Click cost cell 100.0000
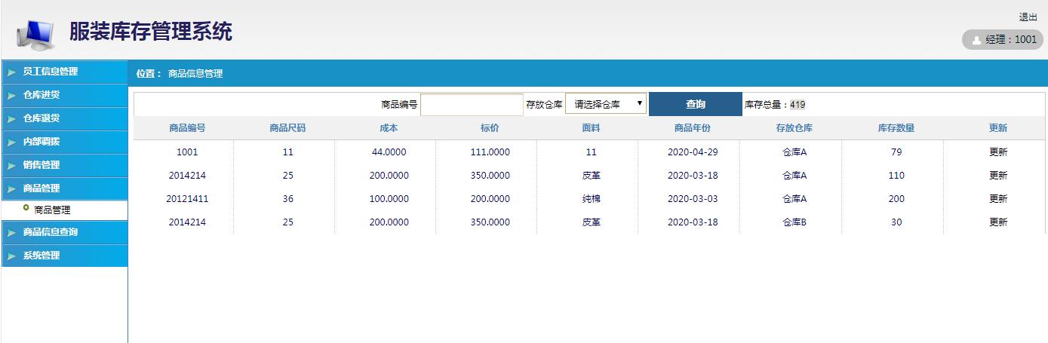The image size is (1048, 343). tap(389, 199)
